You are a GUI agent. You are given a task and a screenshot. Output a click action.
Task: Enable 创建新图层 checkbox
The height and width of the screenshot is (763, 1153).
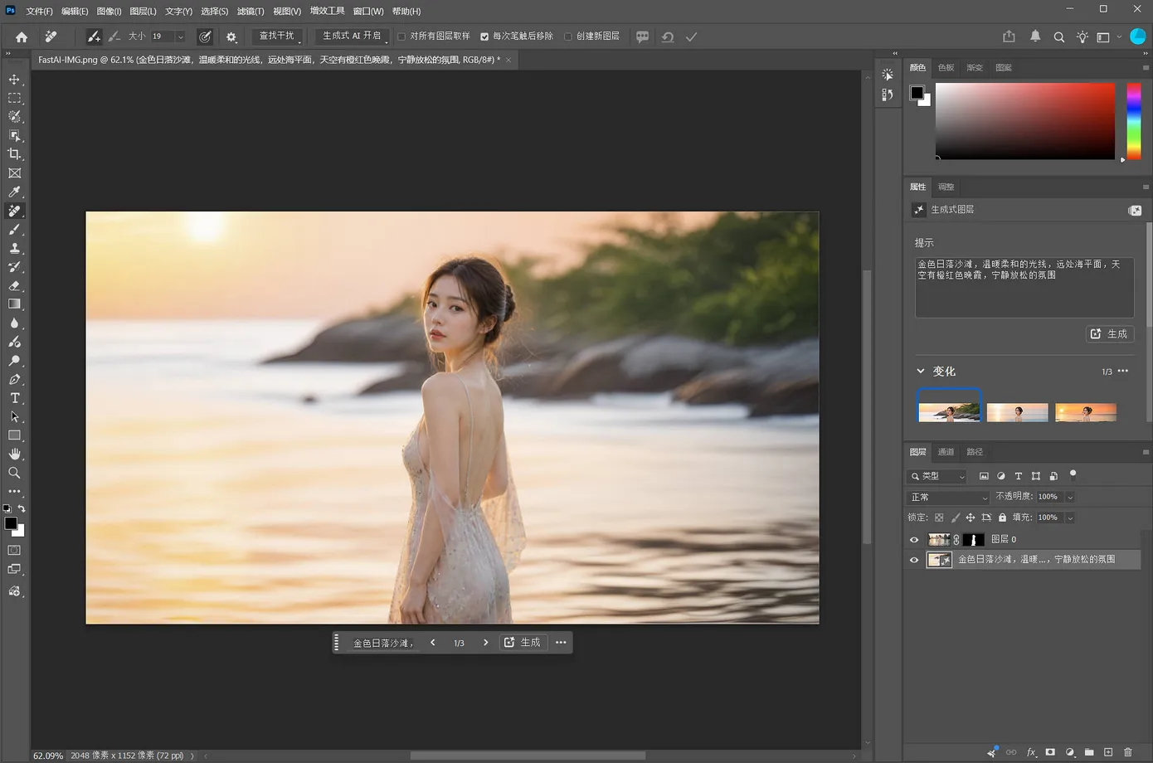coord(568,36)
